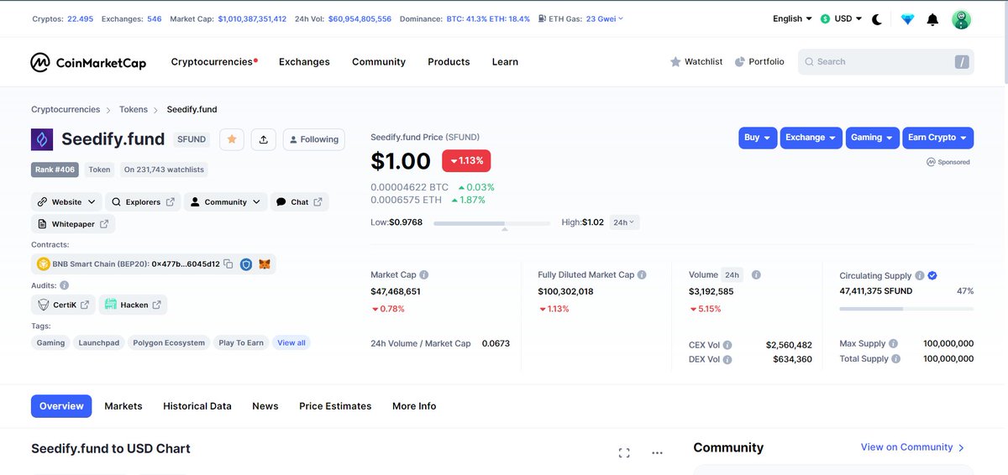Switch to the Markets tab
The width and height of the screenshot is (1008, 475).
[123, 406]
